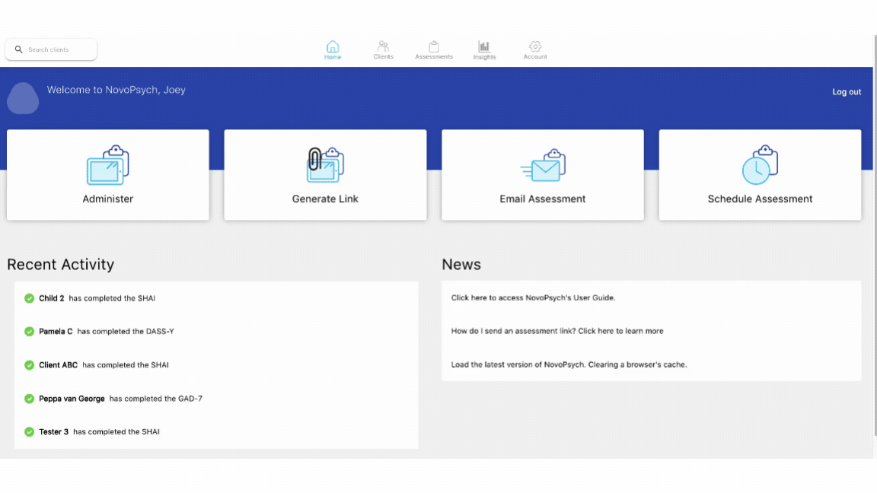
Task: Click the Administer tablet icon
Action: [108, 165]
